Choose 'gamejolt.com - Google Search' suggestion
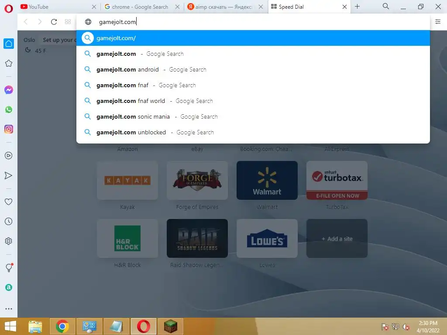This screenshot has height=335, width=447. [x=253, y=54]
